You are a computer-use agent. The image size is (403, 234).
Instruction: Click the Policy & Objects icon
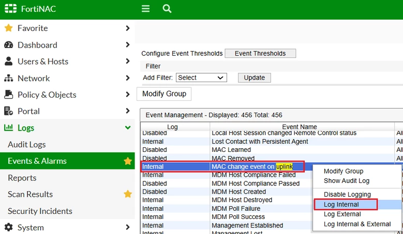(x=8, y=95)
